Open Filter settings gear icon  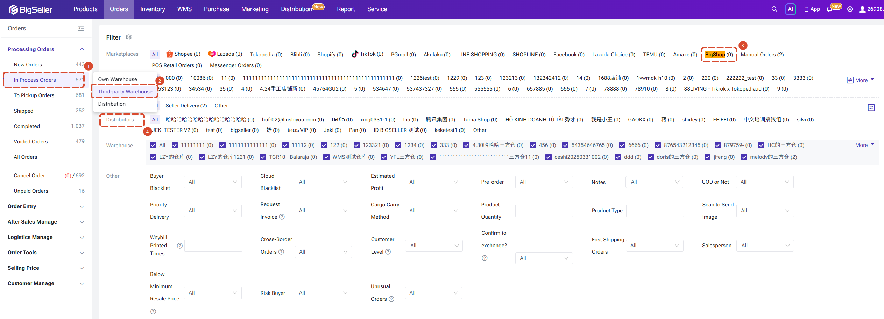click(x=129, y=37)
